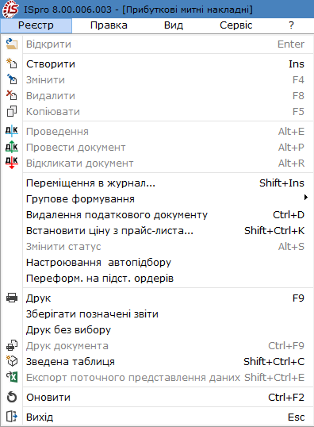This screenshot has width=314, height=427.
Task: Open the question mark help menu
Action: 291,25
